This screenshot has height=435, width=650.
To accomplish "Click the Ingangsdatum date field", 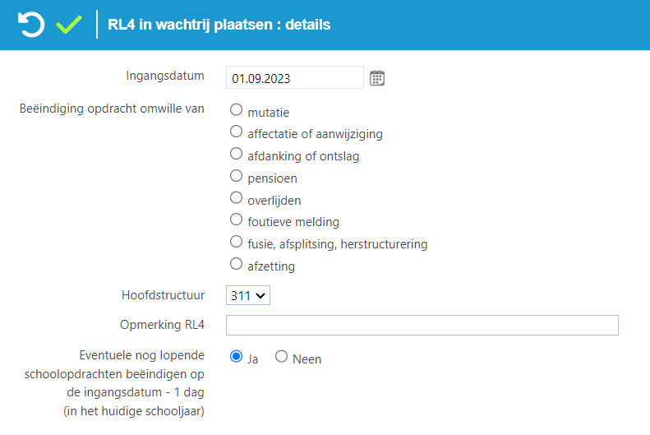I will [295, 77].
